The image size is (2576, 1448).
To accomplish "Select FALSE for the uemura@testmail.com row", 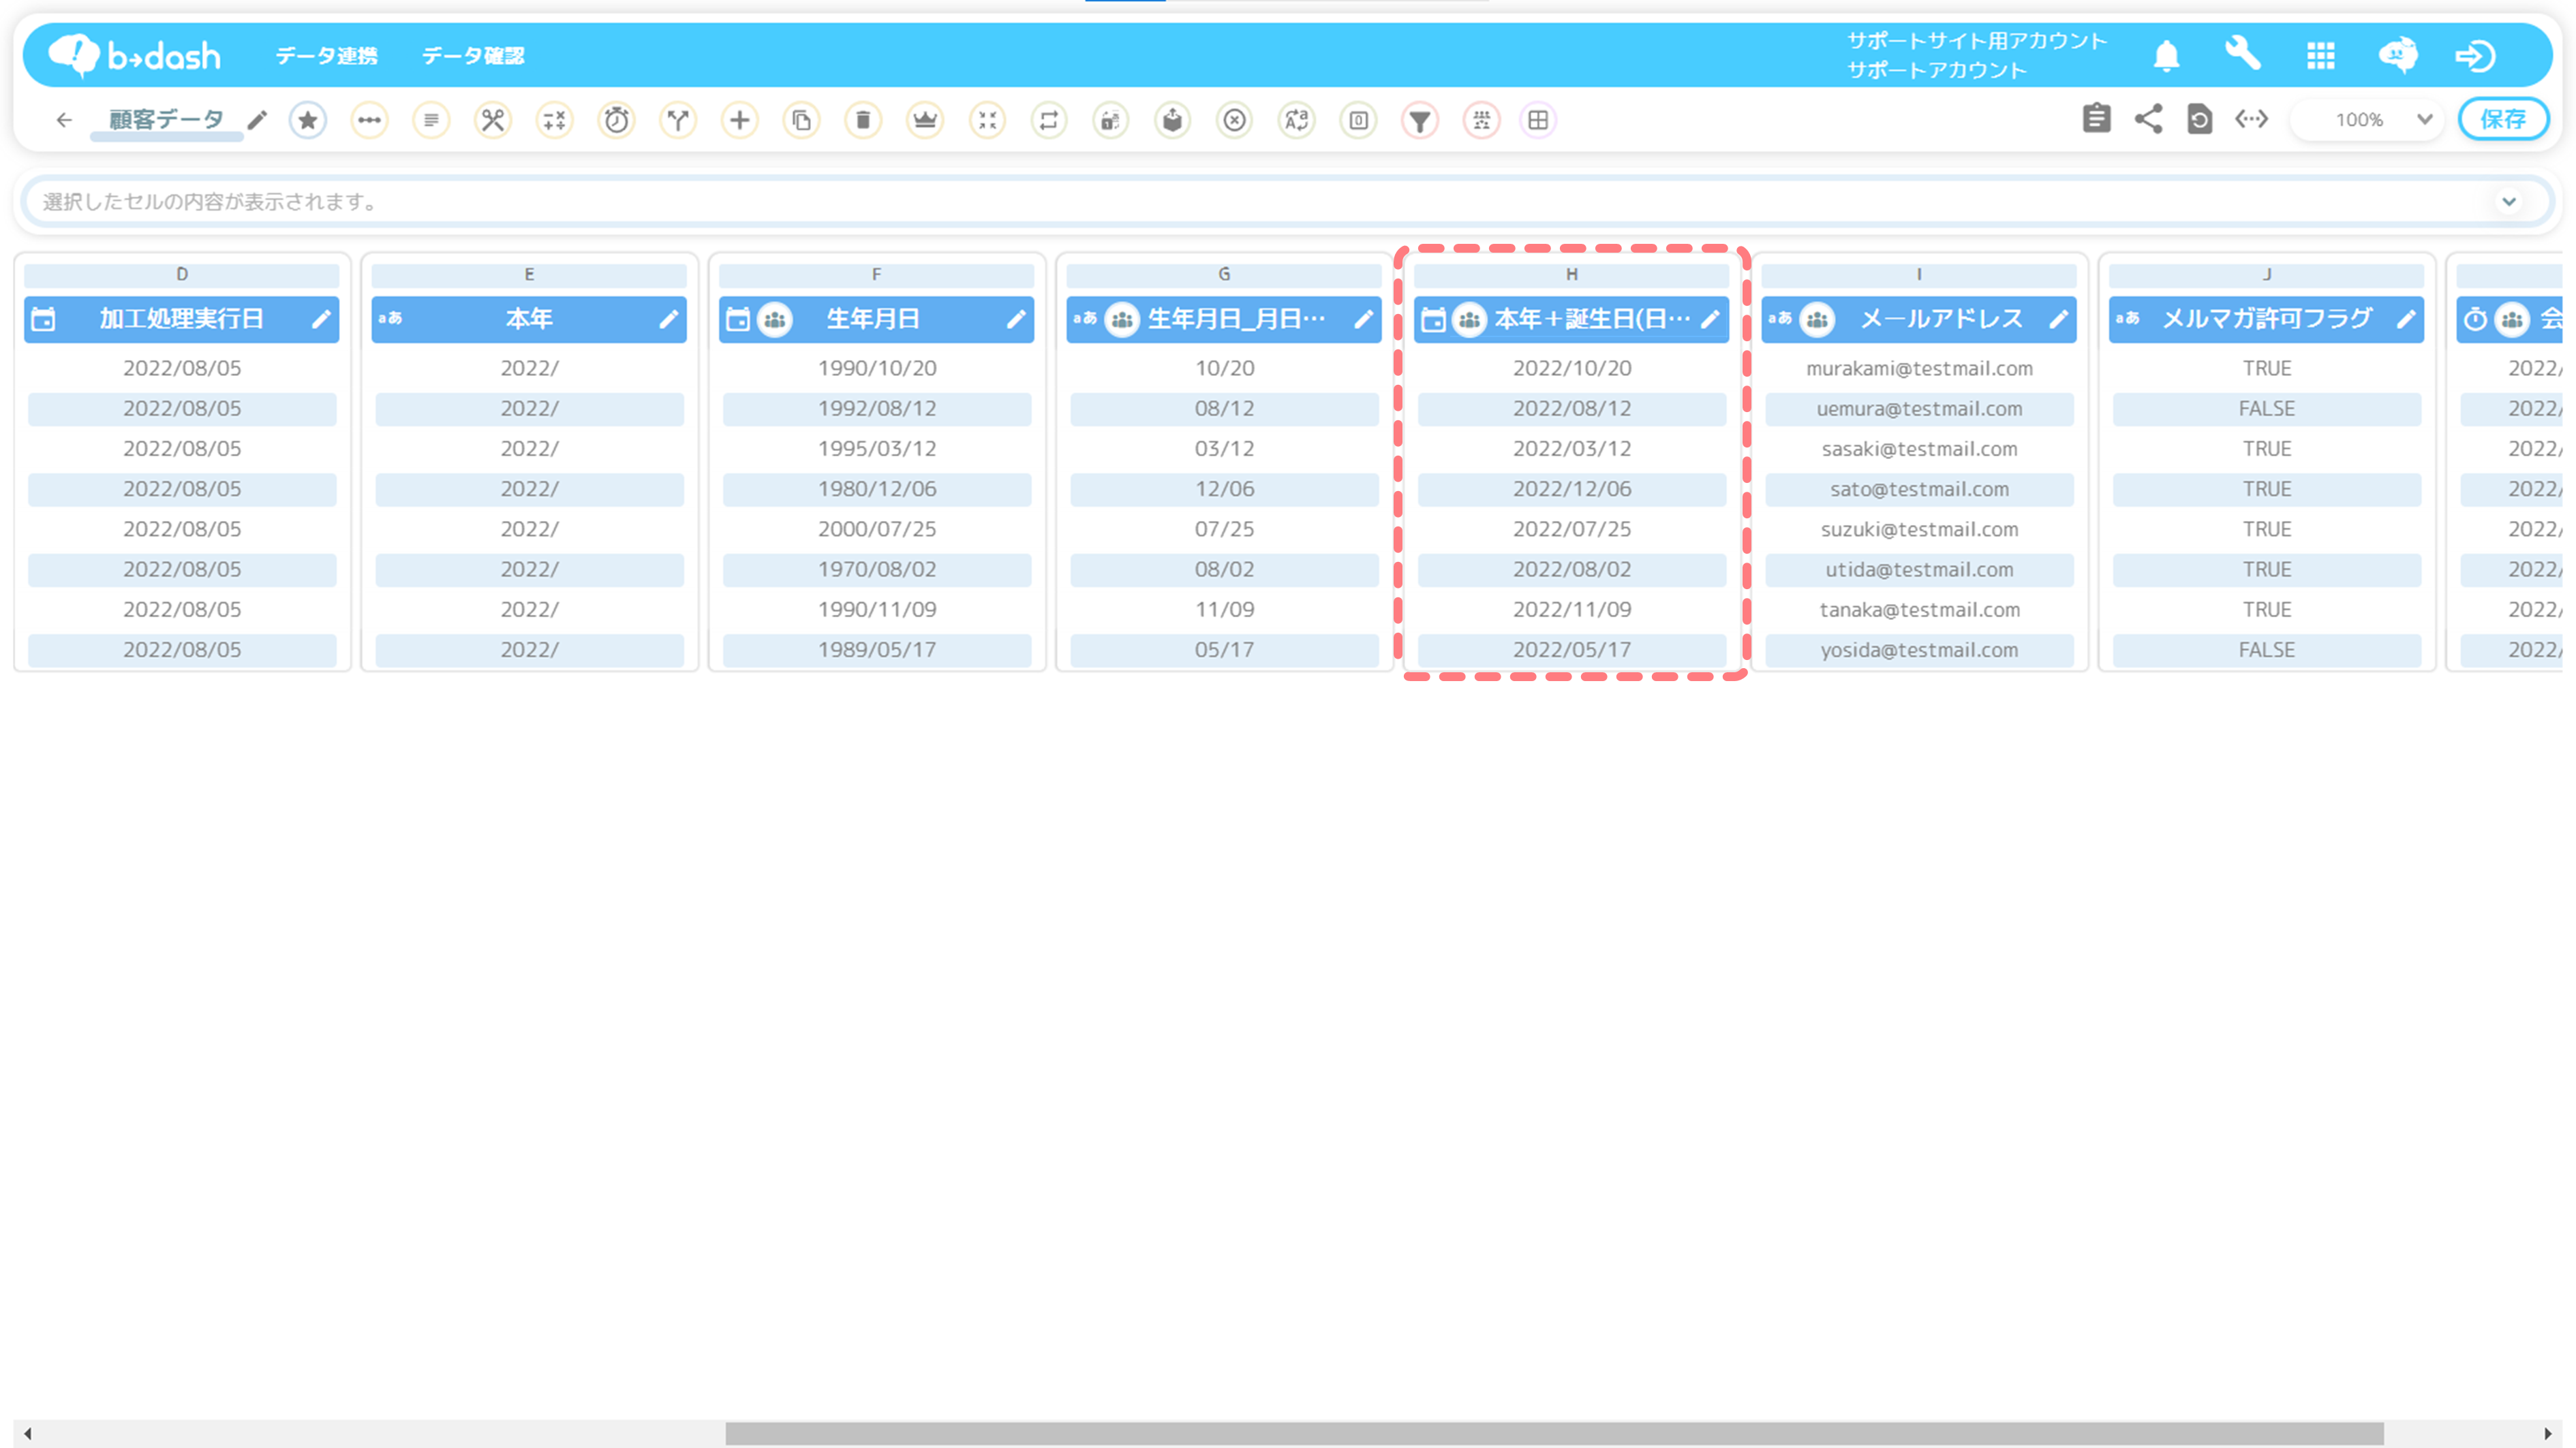I will point(2267,409).
